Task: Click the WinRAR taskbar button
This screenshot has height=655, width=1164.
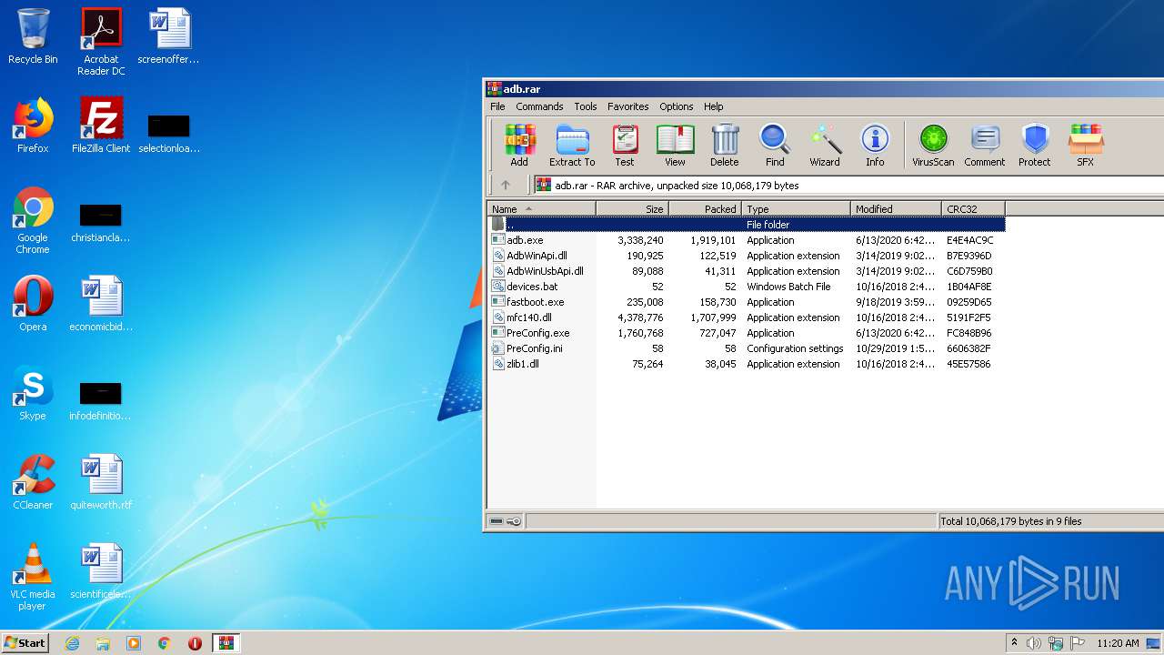Action: [x=226, y=643]
